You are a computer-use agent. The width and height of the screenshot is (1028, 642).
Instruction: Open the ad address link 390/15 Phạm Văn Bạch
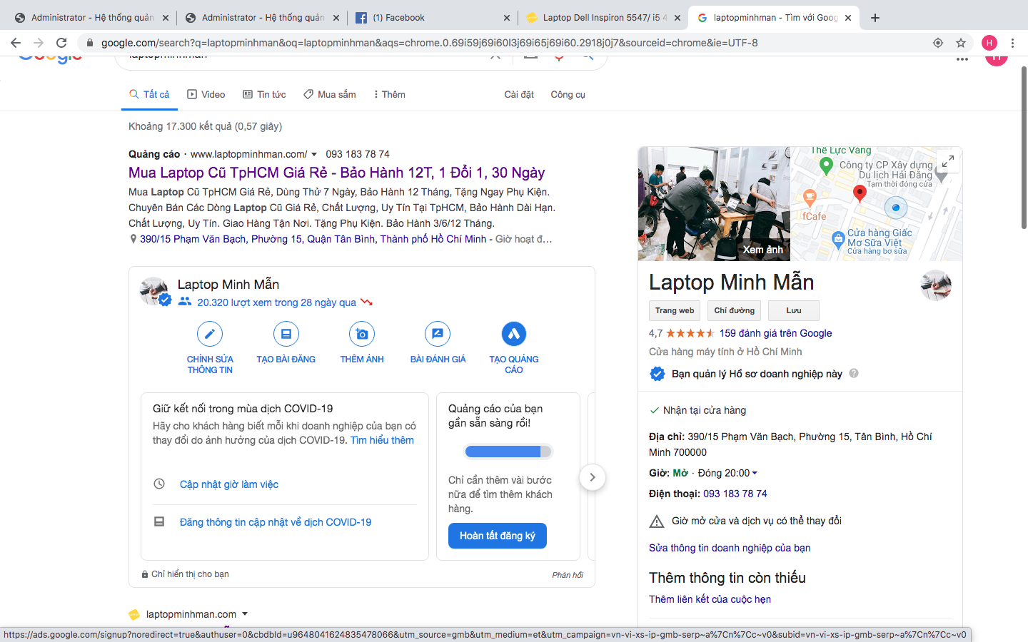point(313,239)
